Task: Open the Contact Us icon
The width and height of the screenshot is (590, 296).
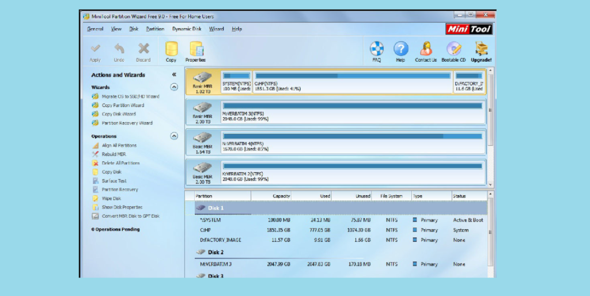Action: point(426,48)
